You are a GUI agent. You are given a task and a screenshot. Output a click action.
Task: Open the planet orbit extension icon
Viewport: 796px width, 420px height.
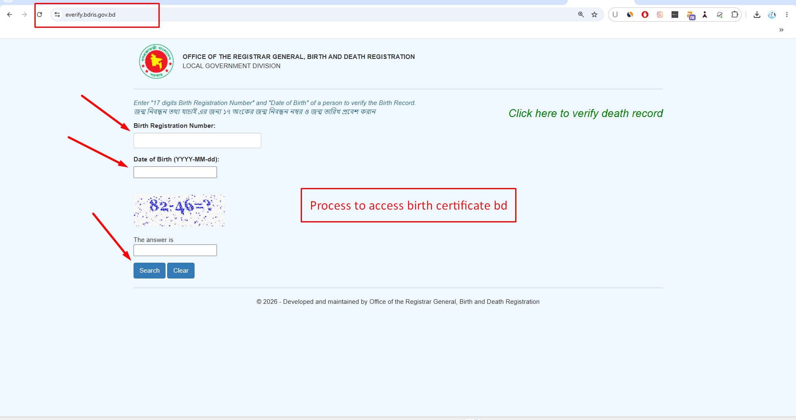click(720, 15)
